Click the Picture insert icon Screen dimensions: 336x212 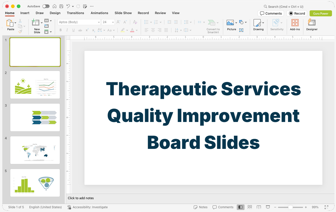(x=230, y=23)
